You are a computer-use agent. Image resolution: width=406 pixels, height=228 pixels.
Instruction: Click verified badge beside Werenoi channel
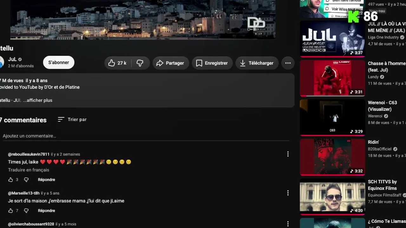coord(386,116)
